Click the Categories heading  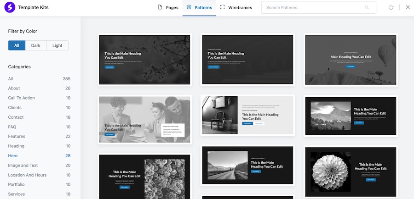(19, 67)
